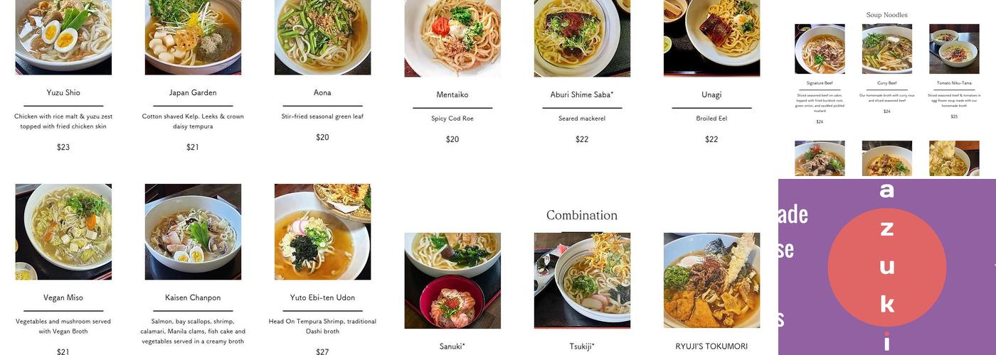Click the Mentaiko dish name text

(x=452, y=95)
